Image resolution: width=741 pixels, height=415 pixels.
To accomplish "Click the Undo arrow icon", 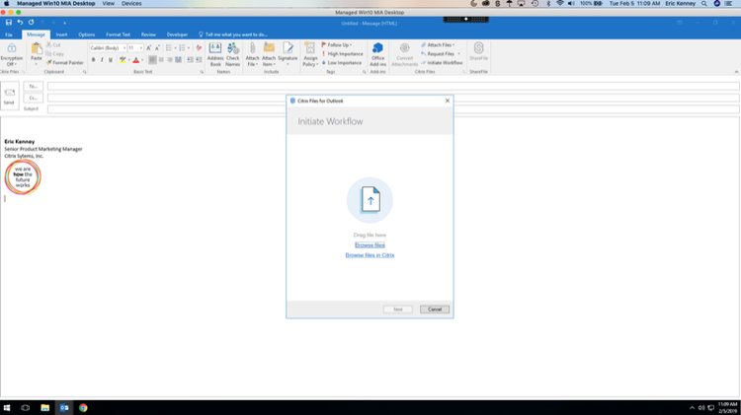I will [20, 22].
